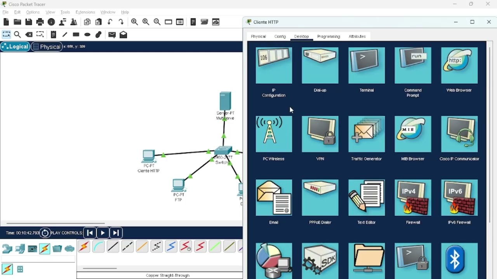Launch the Web Browser

coord(459,65)
